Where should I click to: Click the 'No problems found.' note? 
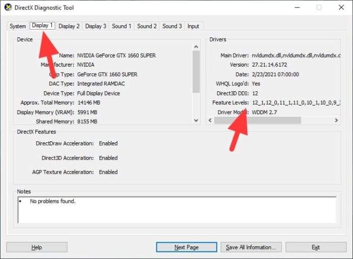[x=52, y=201]
